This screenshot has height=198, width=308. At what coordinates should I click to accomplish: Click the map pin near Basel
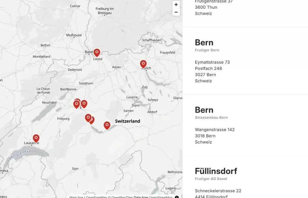(97, 52)
